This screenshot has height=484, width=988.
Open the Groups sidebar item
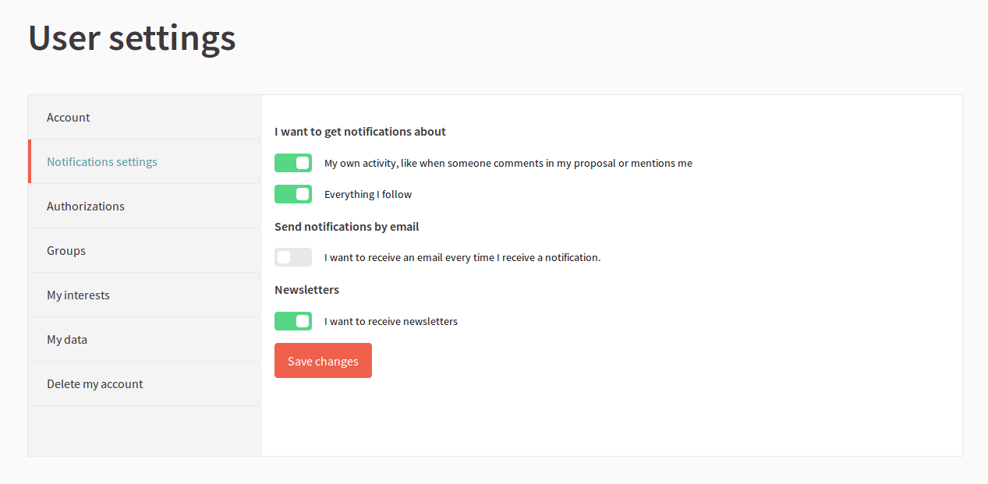66,251
